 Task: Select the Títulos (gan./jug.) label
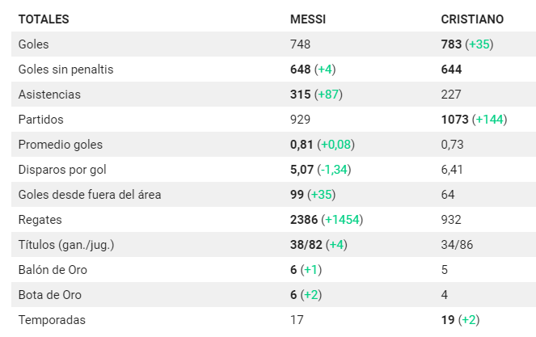click(66, 245)
